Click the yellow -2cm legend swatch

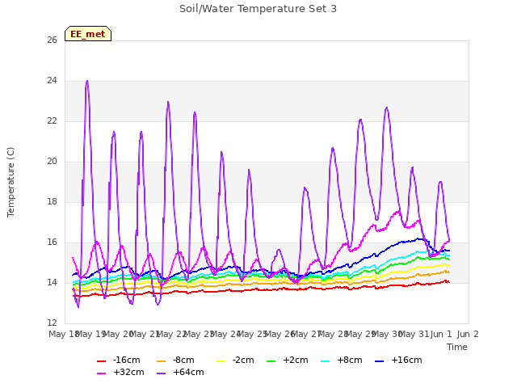click(221, 361)
